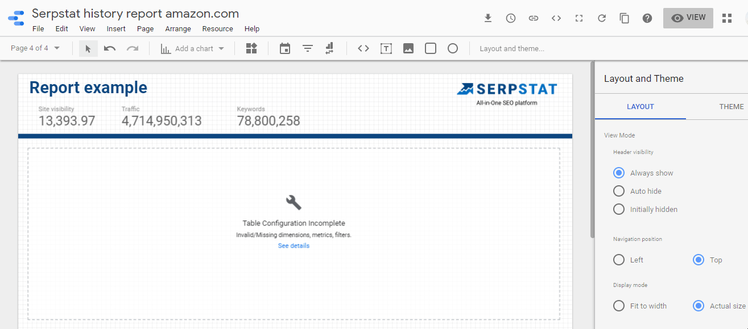Select the Site visibility 13,393.97 scorecard

(67, 117)
